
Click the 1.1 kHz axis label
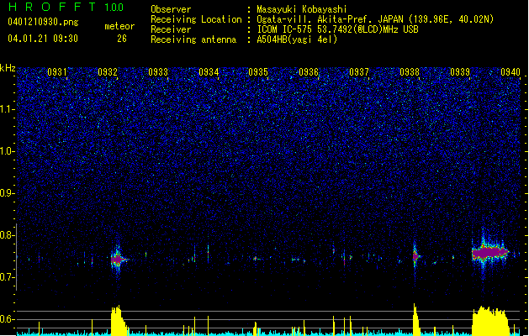pyautogui.click(x=8, y=109)
